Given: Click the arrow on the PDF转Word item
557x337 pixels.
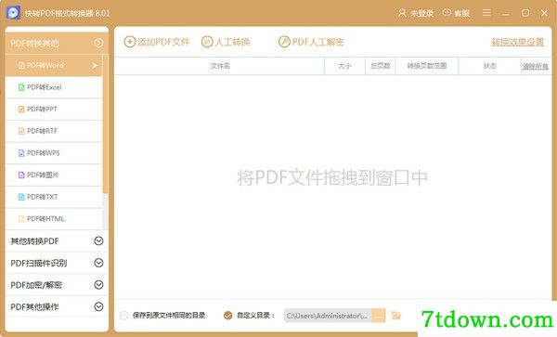Looking at the screenshot, I should point(94,65).
